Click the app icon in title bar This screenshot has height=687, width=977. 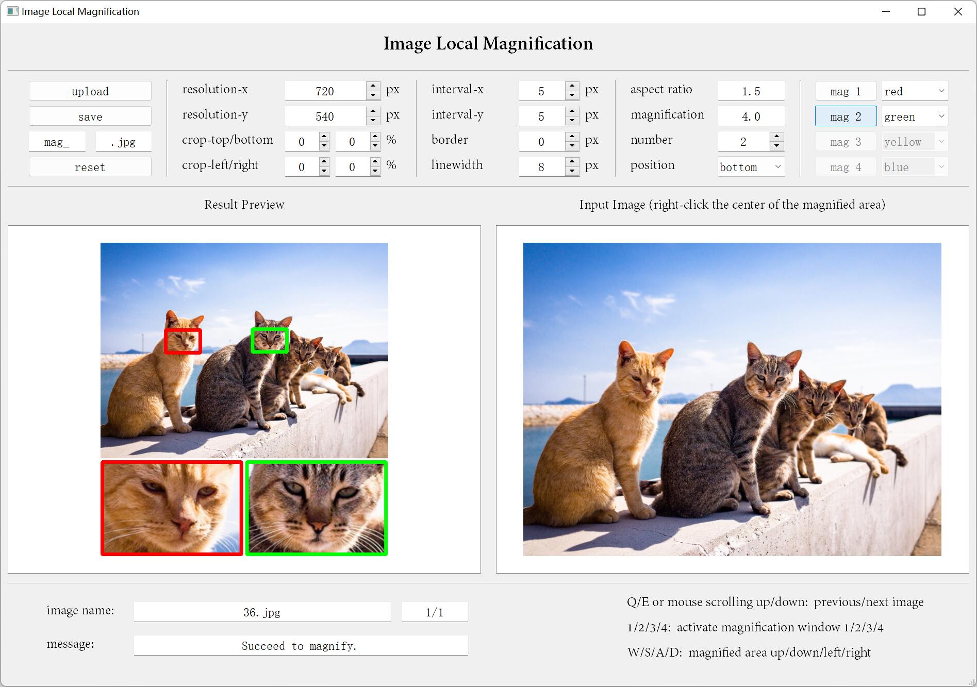click(x=12, y=11)
